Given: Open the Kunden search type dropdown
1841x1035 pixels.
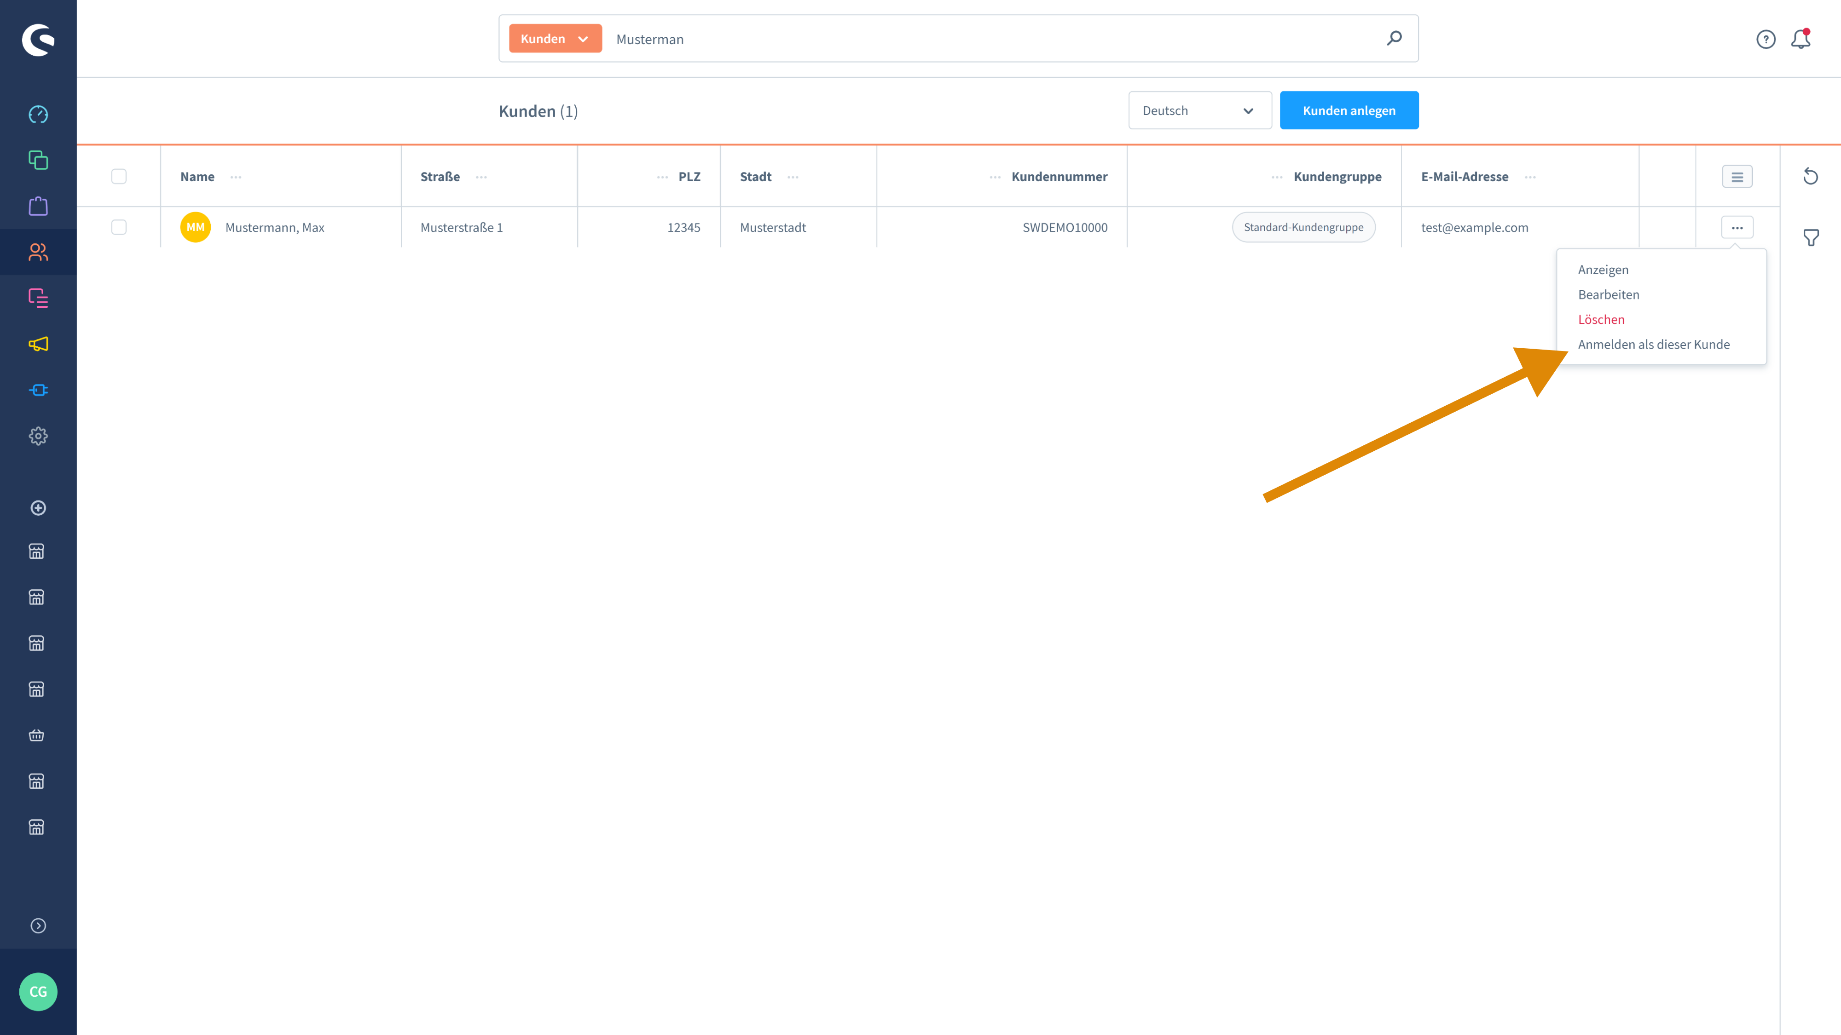Looking at the screenshot, I should click(x=556, y=39).
